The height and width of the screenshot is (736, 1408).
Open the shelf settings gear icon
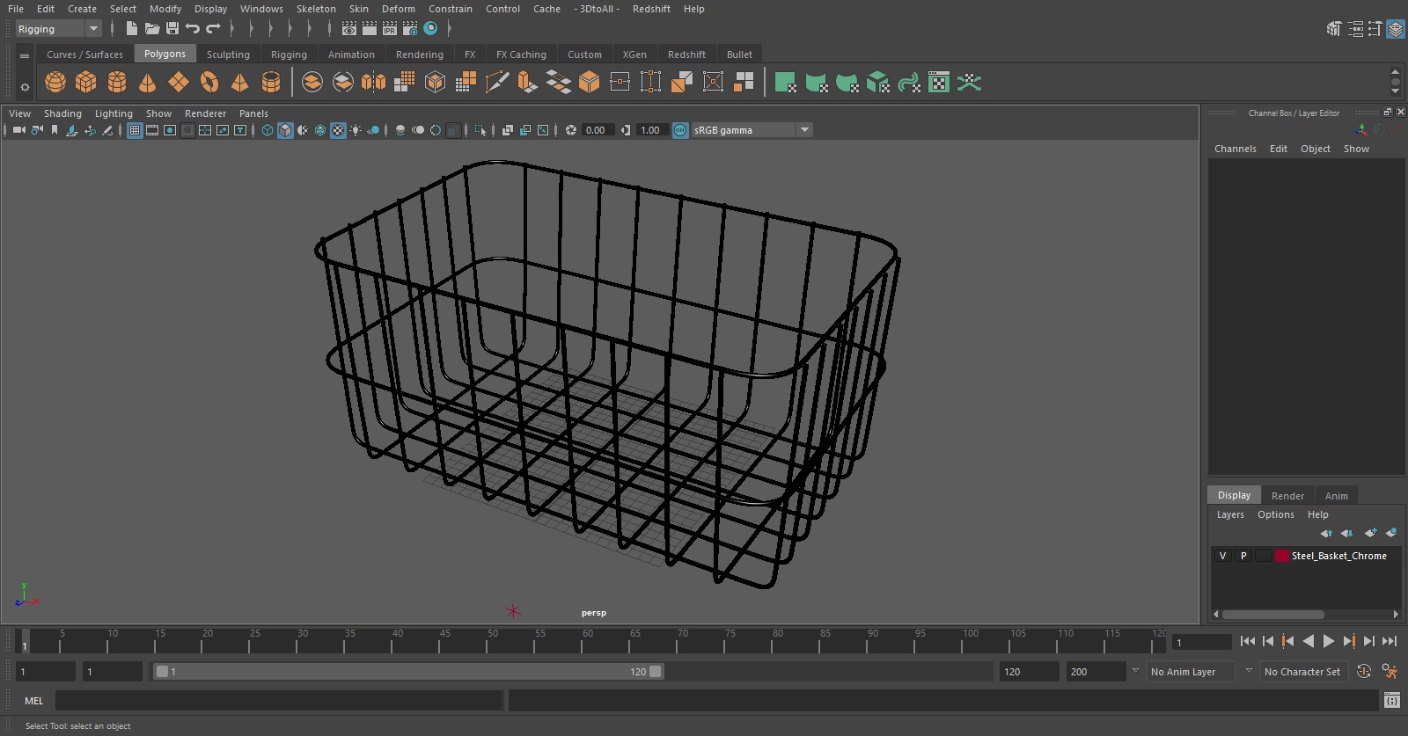point(25,87)
